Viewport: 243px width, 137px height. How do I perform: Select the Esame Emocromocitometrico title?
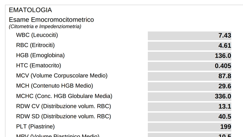click(x=51, y=20)
